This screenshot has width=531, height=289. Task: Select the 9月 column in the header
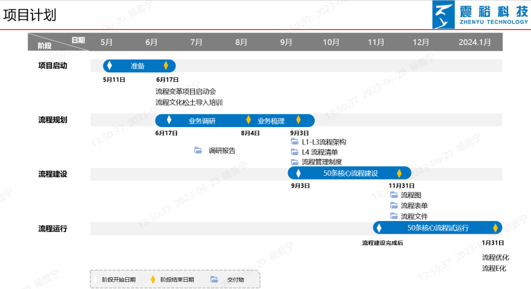coord(286,42)
